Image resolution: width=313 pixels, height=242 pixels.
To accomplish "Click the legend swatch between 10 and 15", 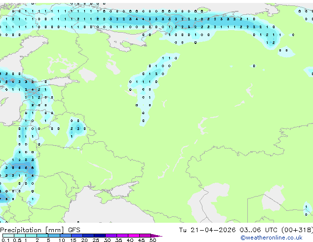I will [65, 236].
